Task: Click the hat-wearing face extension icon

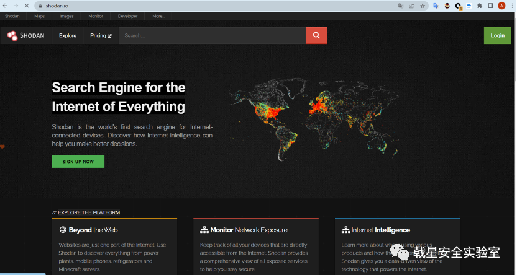Action: pyautogui.click(x=447, y=6)
